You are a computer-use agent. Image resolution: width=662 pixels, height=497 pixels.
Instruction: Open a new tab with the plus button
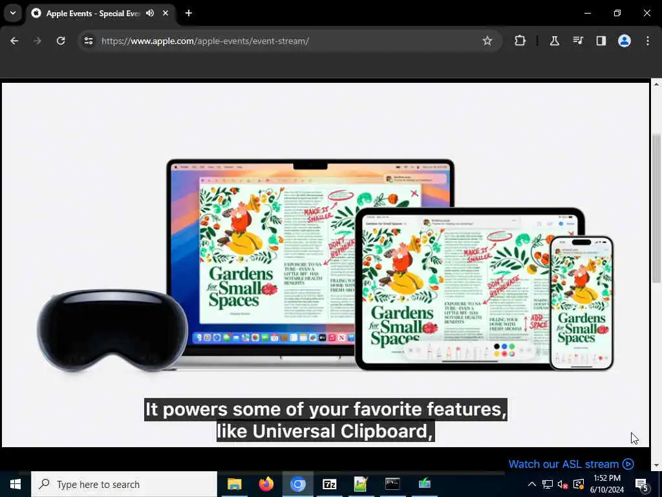coord(189,13)
